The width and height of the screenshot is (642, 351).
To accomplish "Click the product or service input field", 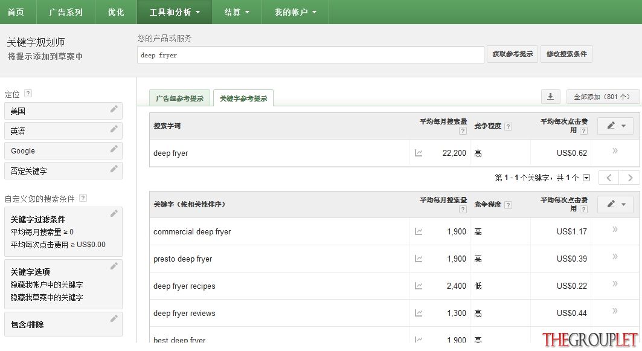I will (310, 55).
